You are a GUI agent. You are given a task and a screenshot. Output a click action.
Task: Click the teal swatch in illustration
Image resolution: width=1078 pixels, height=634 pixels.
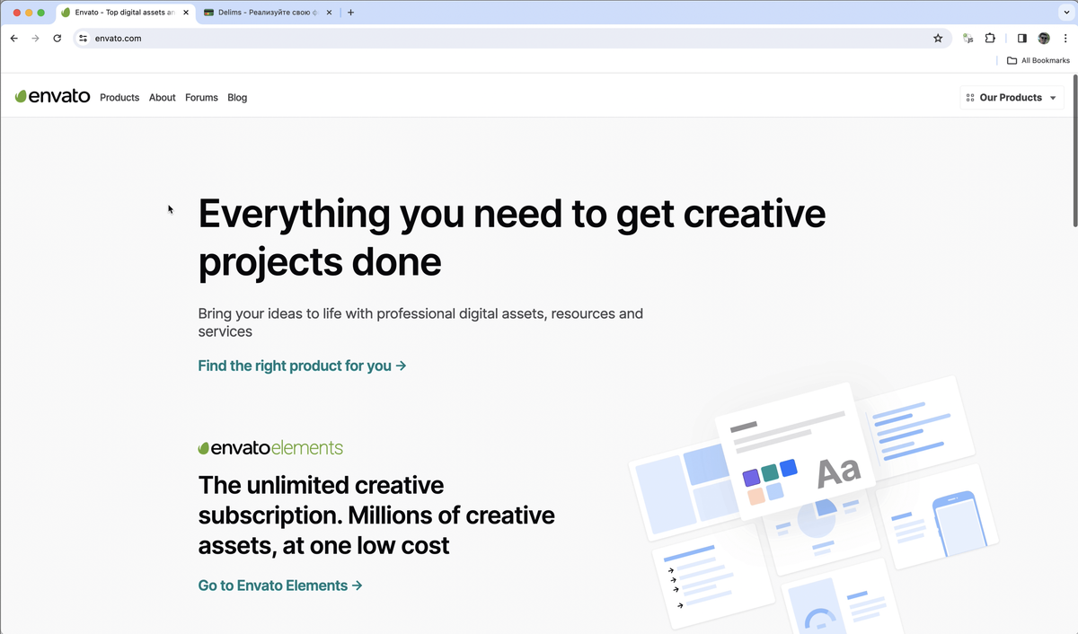tap(769, 472)
